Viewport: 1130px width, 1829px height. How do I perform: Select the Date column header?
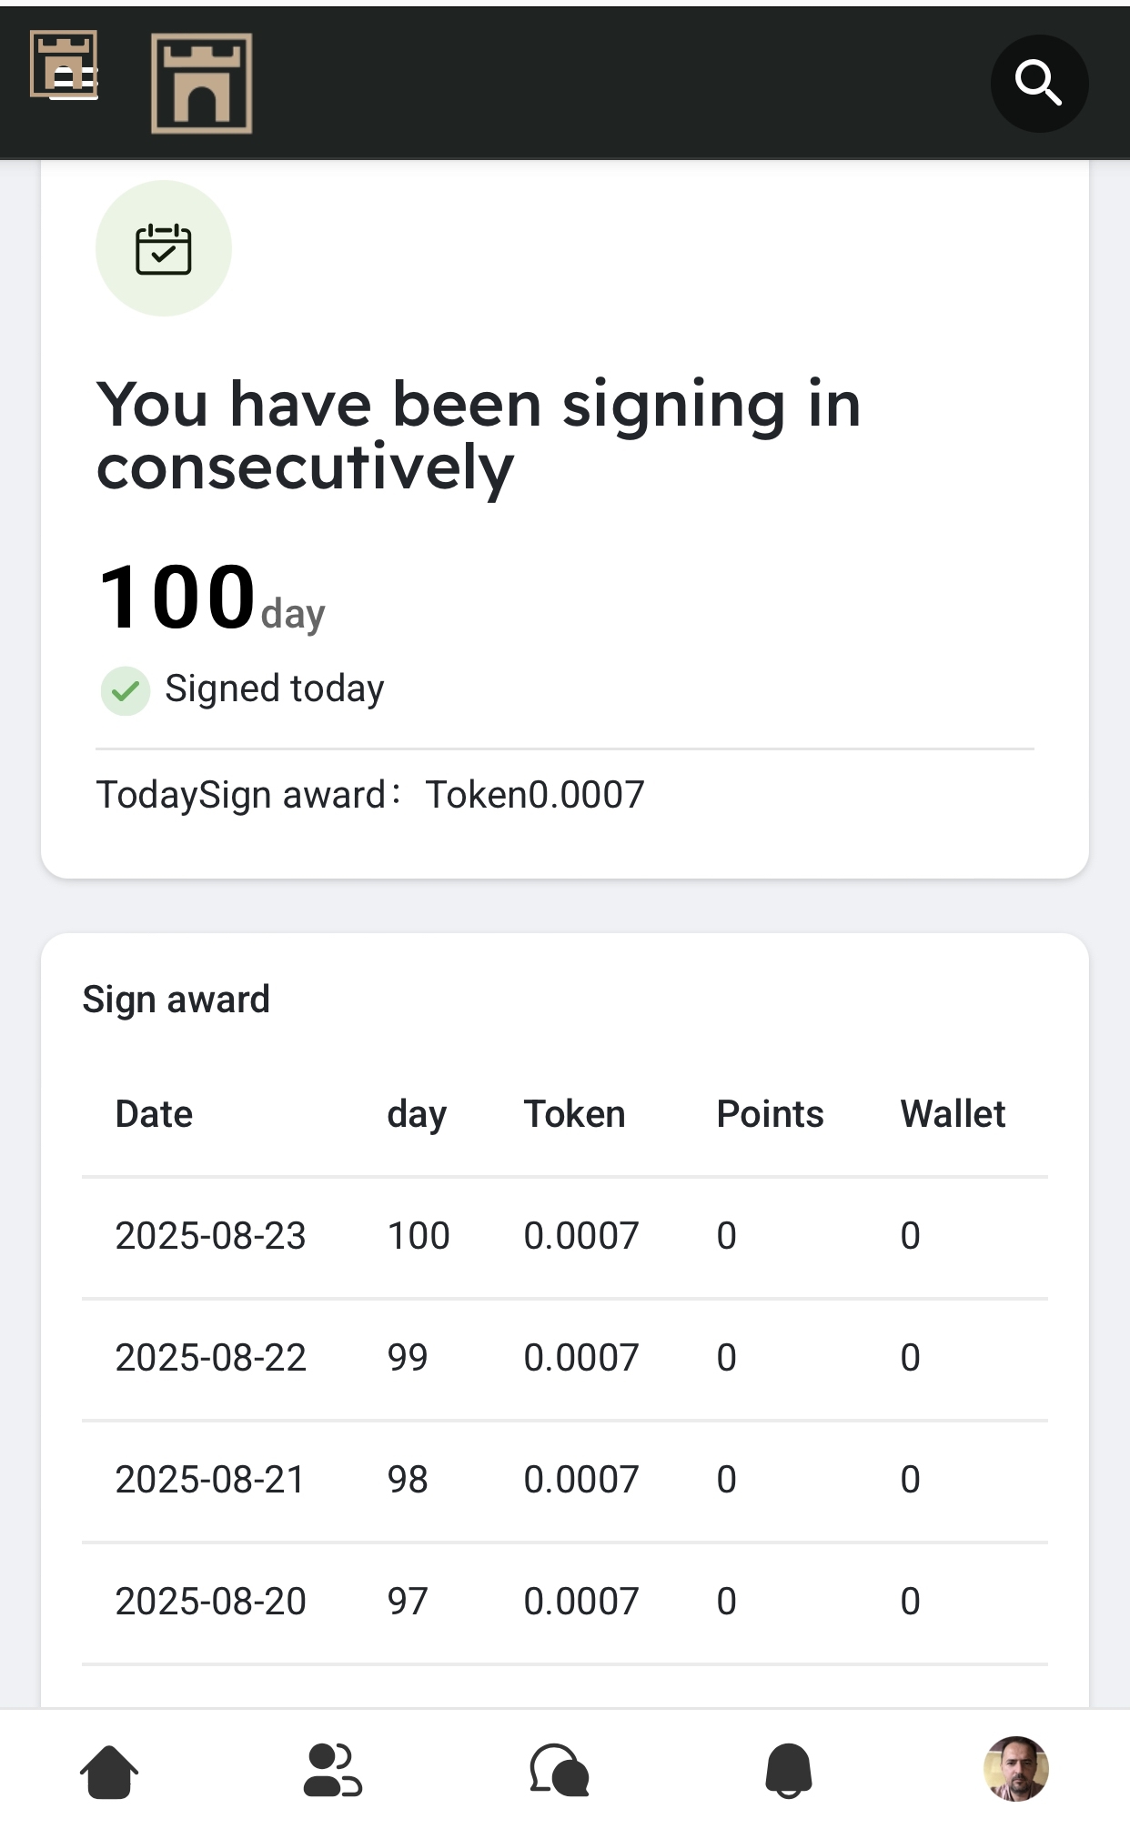[154, 1114]
